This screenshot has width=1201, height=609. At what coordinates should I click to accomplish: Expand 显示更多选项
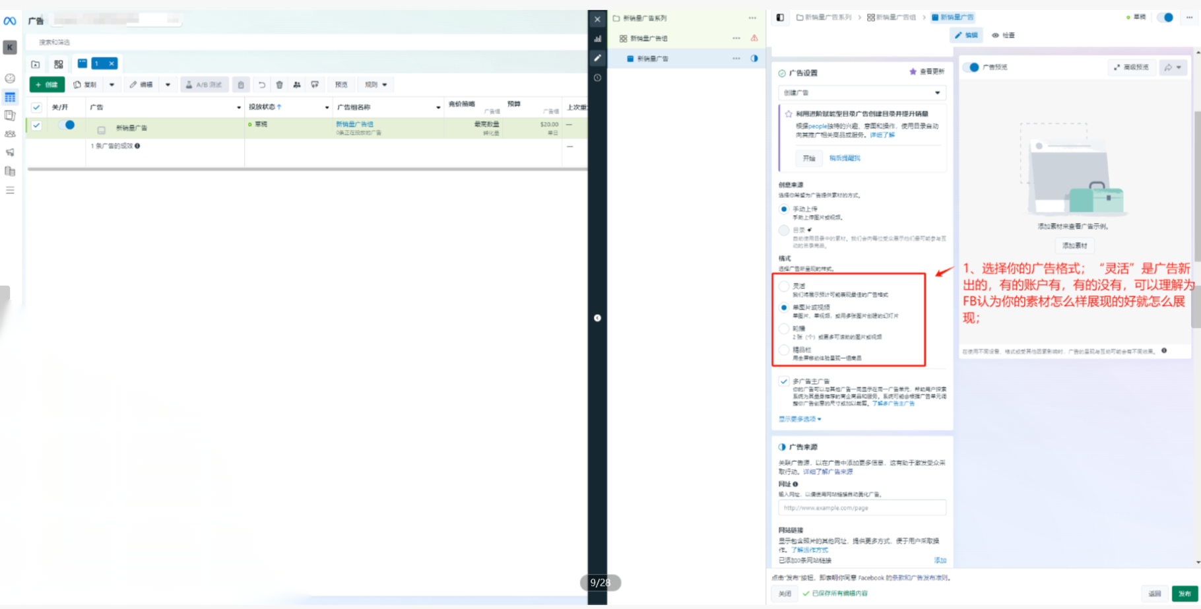800,419
